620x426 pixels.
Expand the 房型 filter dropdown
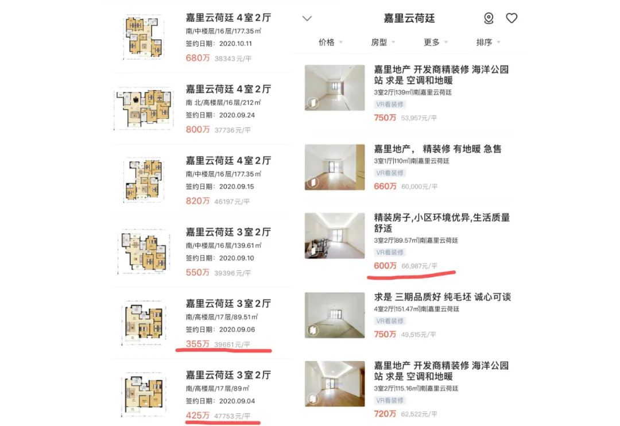click(383, 42)
